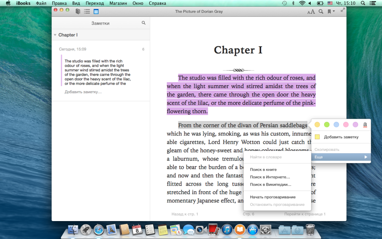This screenshot has width=382, height=239.
Task: Choose the pink highlight color
Action: (x=346, y=125)
